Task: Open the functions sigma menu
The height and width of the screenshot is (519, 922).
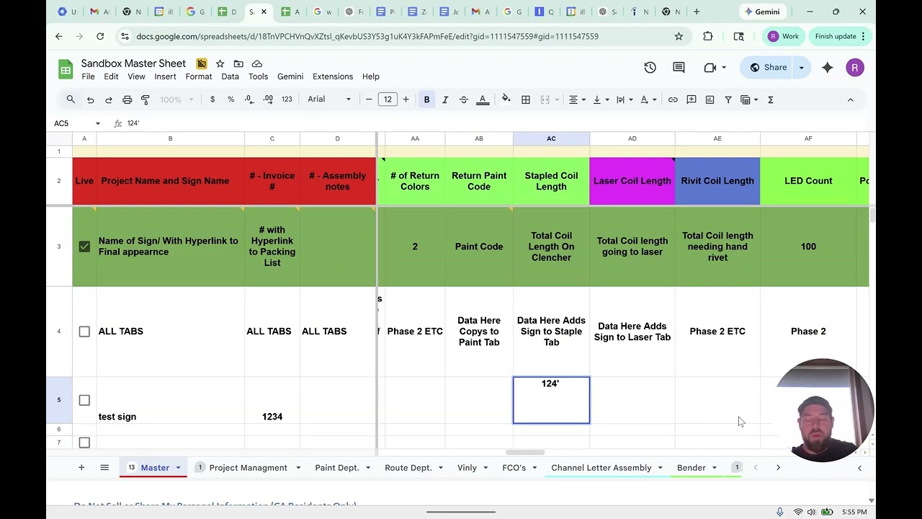Action: (771, 99)
